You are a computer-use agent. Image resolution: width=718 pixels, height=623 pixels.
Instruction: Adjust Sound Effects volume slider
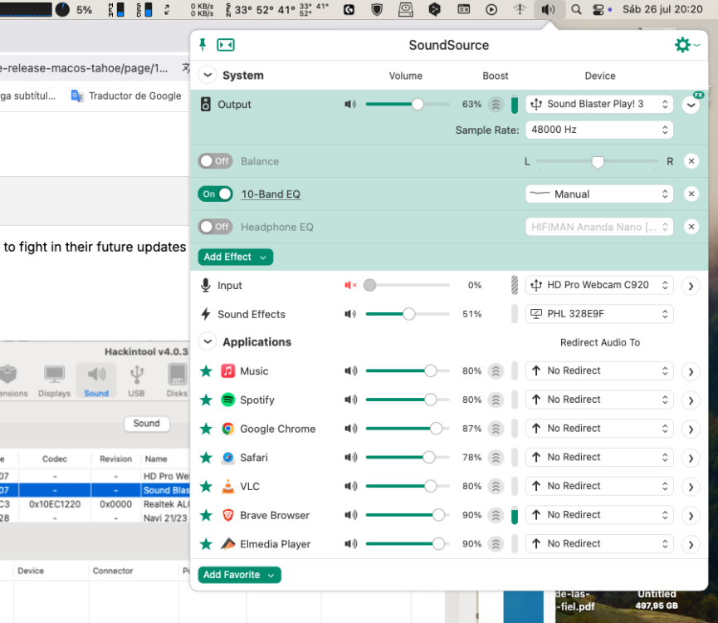[408, 314]
